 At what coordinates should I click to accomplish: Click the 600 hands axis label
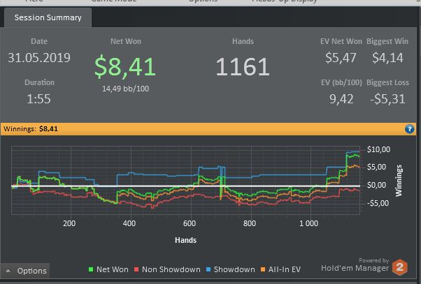190,223
